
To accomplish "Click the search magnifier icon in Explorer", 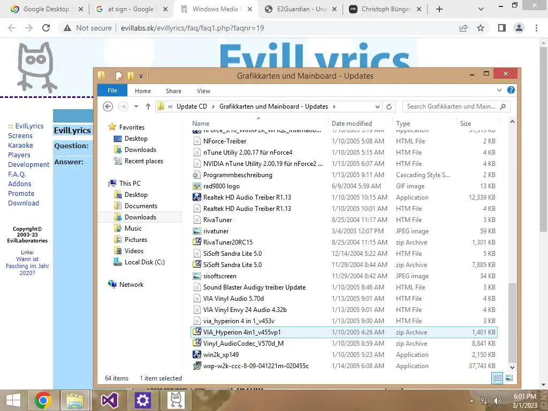I will point(503,106).
